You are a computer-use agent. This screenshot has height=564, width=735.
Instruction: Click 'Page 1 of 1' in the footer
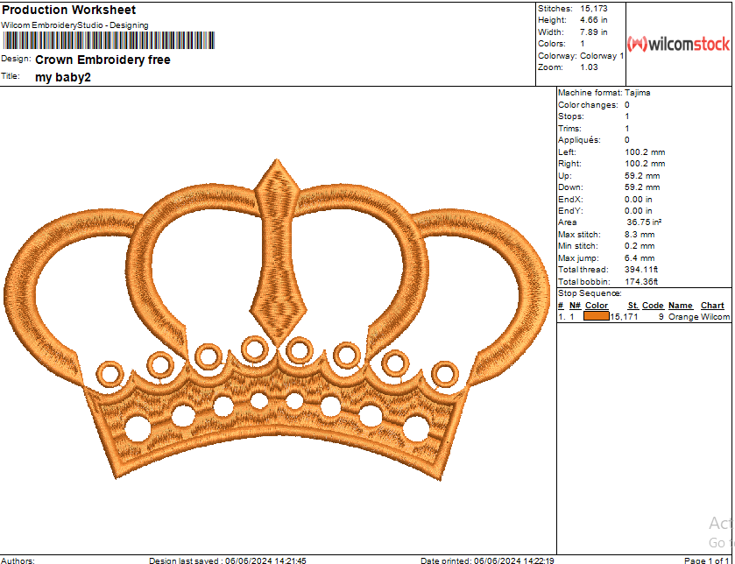pos(707,560)
